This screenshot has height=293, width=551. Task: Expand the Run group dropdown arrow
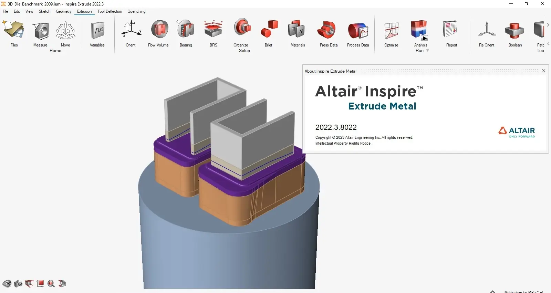(428, 51)
